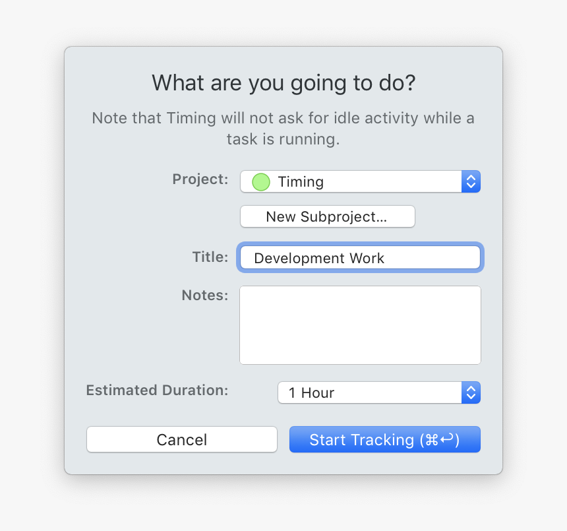567x531 pixels.
Task: Click the heading What are you going to do?
Action: click(x=283, y=84)
